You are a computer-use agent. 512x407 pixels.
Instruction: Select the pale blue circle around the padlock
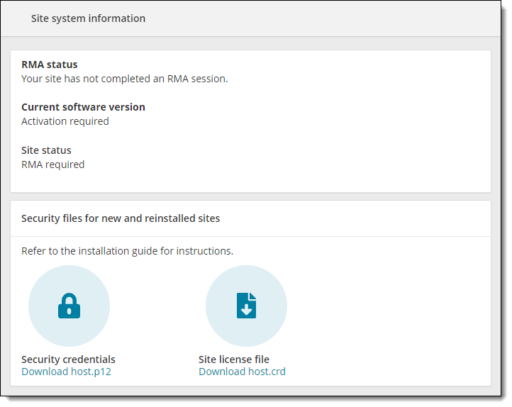[x=69, y=306]
